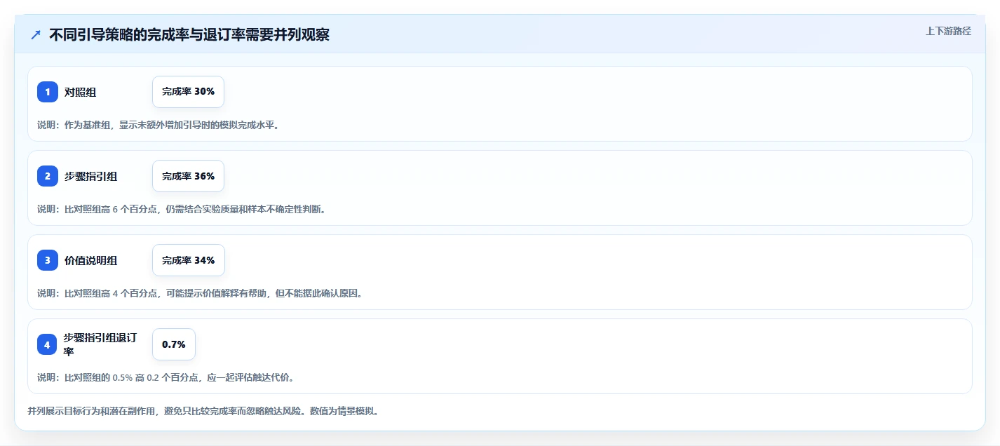Click the 完成率 30% chip
Screen dimensions: 1000x446
188,92
